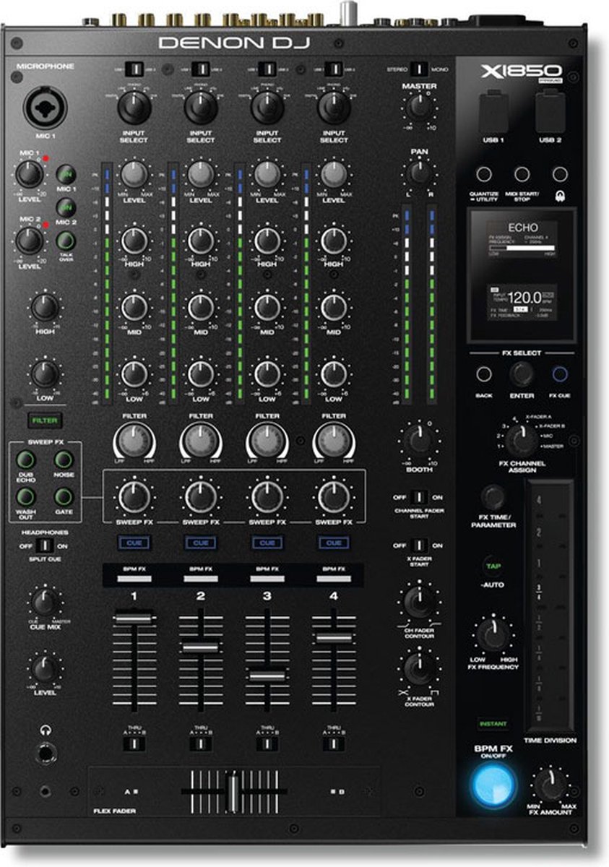609x867 pixels.
Task: Tap the ECHO effect display screen
Action: [522, 274]
